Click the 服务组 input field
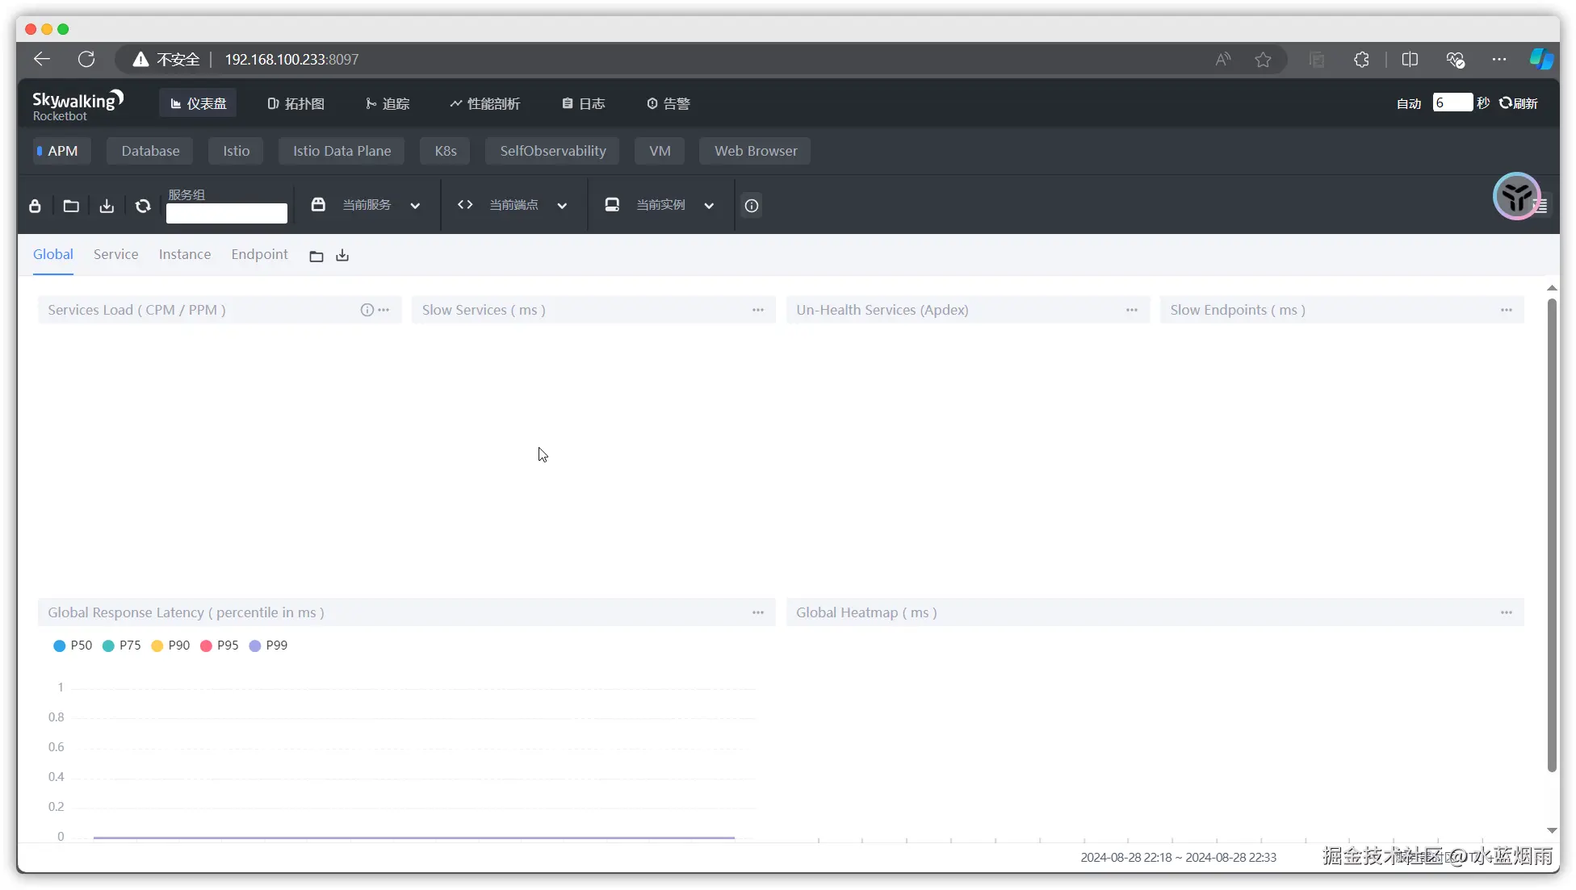Image resolution: width=1576 pixels, height=890 pixels. click(x=226, y=213)
